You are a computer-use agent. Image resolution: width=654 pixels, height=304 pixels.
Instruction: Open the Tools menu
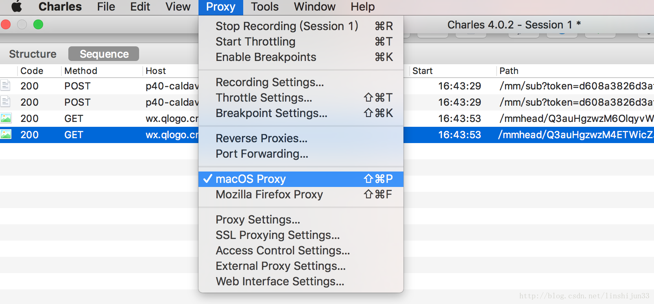(x=265, y=7)
